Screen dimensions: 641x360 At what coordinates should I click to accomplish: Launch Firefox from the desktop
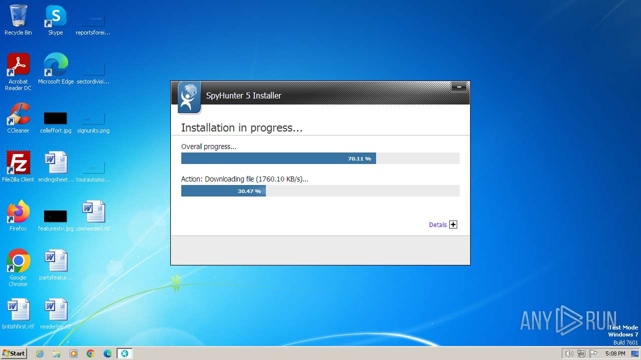coord(18,216)
